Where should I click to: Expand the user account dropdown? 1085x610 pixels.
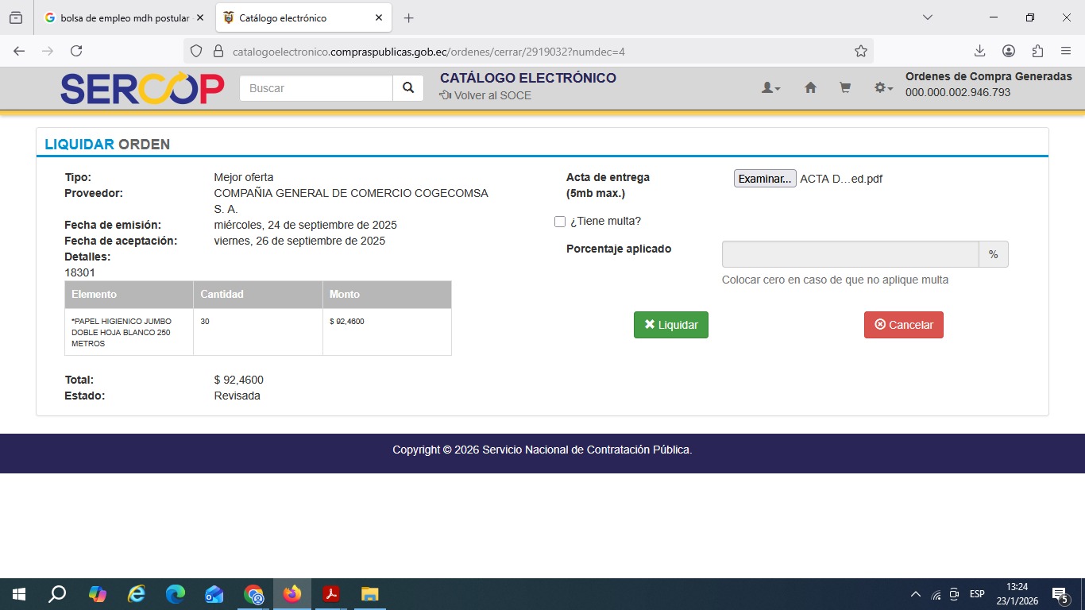pos(770,88)
